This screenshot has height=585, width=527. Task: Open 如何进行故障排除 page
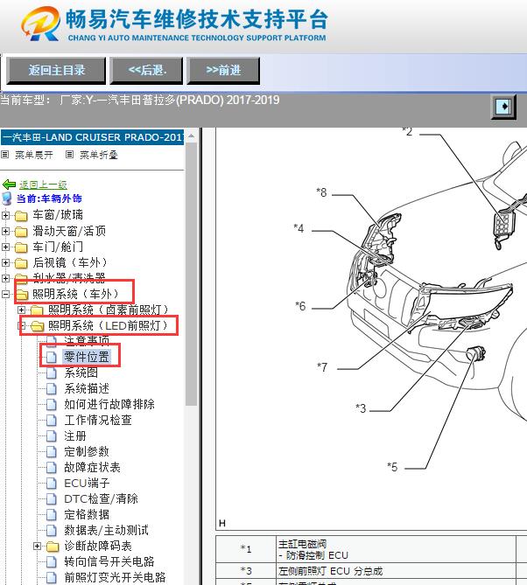tap(109, 404)
